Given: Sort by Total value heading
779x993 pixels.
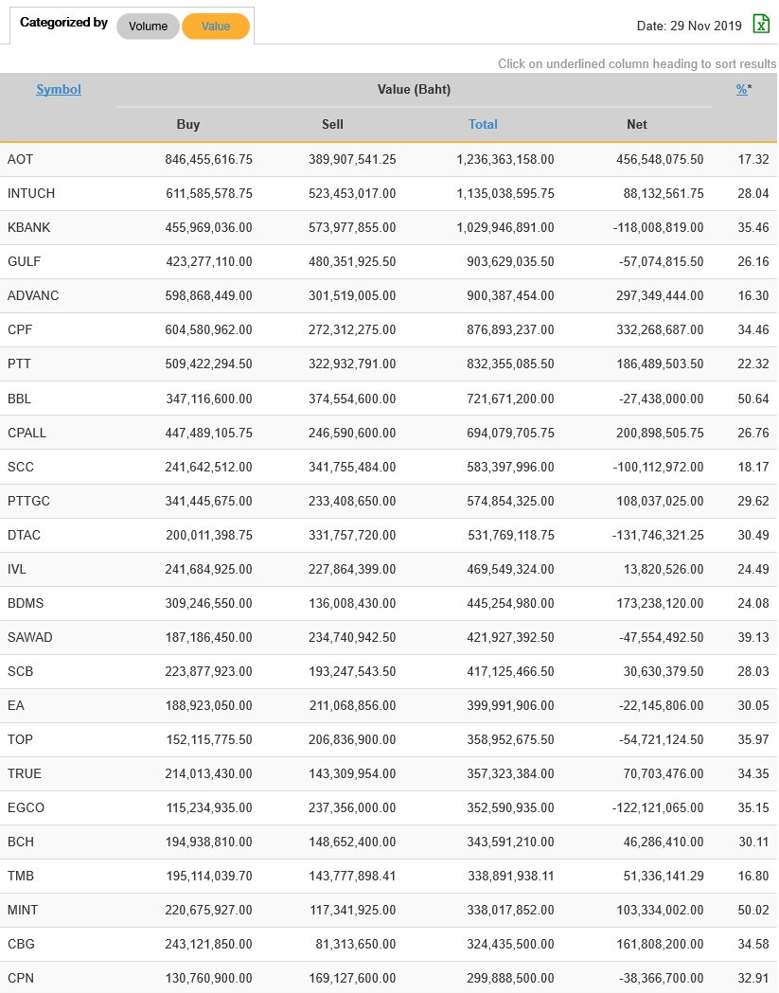Looking at the screenshot, I should coord(483,124).
